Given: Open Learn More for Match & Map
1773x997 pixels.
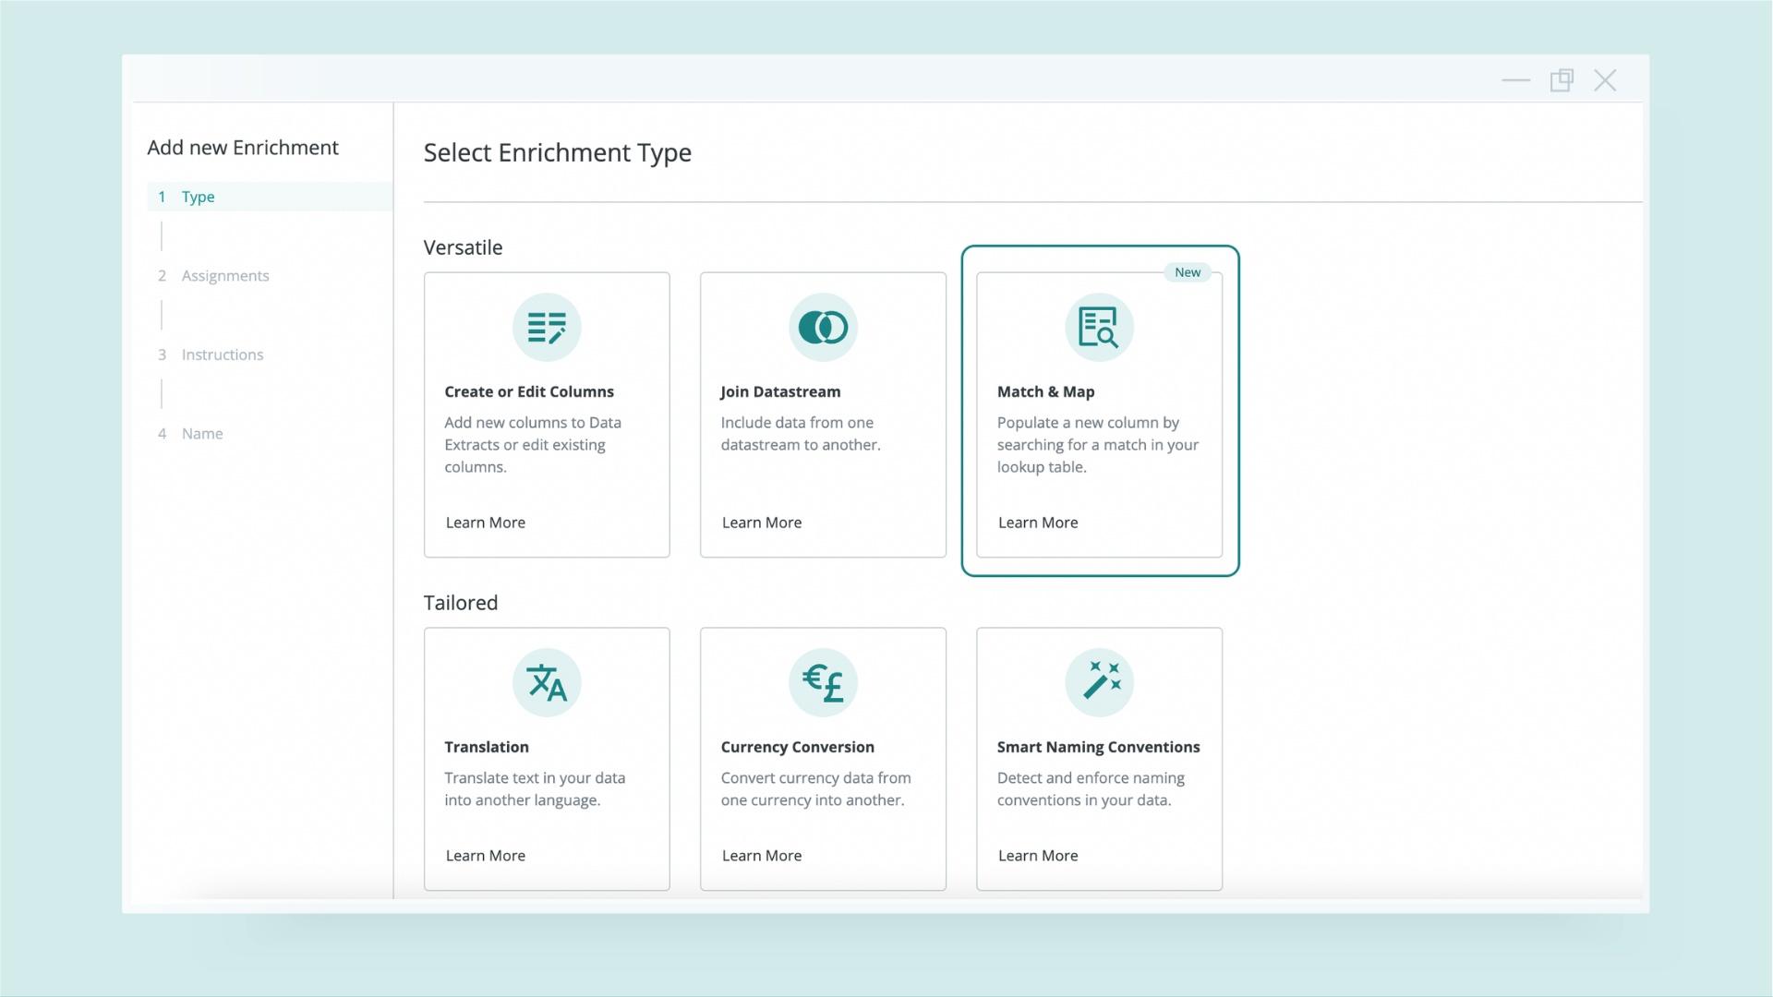Looking at the screenshot, I should 1037,523.
